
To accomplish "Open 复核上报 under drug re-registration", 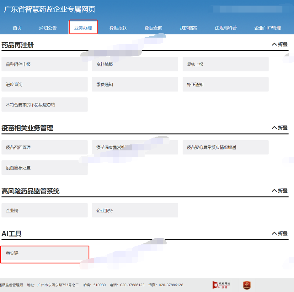I will pyautogui.click(x=225, y=64).
